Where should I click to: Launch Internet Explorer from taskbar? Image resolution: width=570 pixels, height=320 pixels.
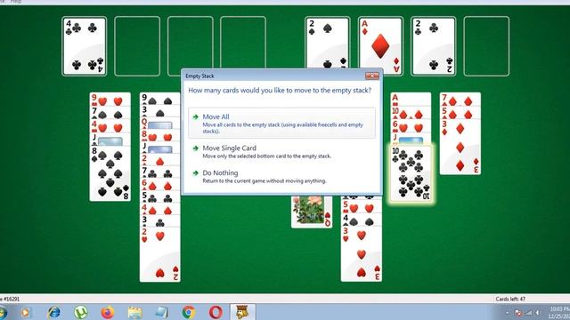[54, 312]
